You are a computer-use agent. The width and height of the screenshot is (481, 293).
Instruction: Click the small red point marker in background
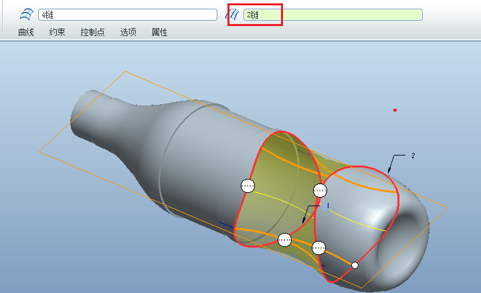(395, 109)
